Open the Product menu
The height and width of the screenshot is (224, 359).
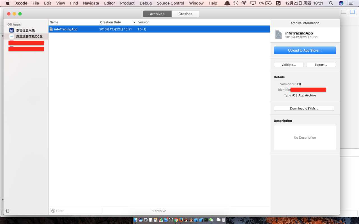[x=127, y=3]
